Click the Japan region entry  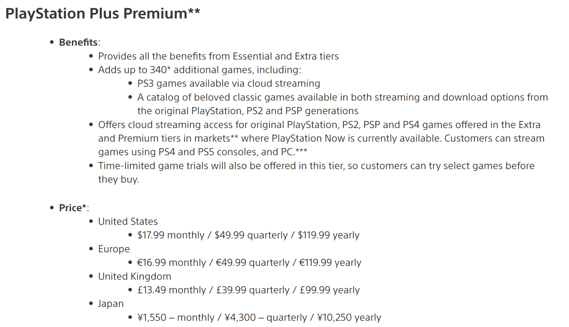[x=111, y=303]
